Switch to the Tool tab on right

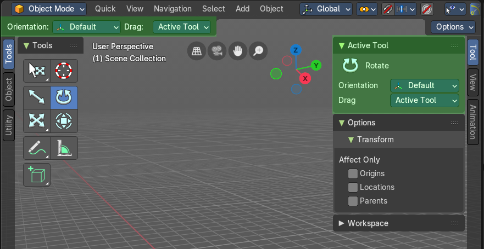(x=473, y=52)
